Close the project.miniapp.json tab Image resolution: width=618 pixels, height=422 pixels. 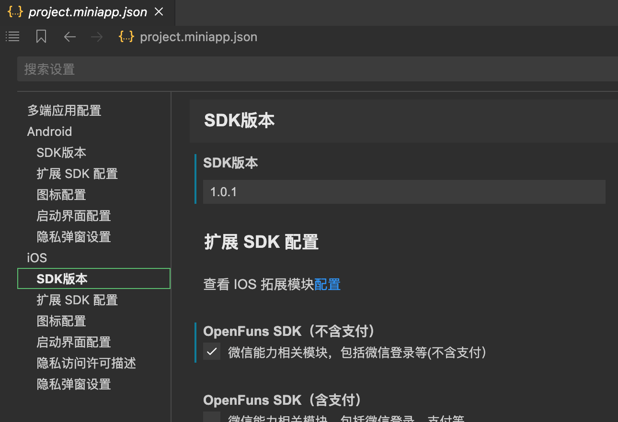click(159, 12)
